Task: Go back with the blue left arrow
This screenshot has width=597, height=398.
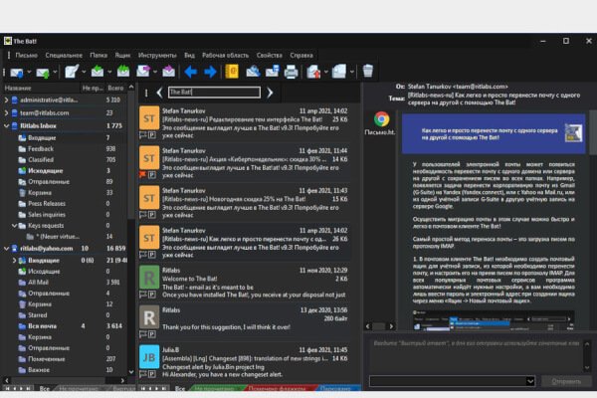Action: (x=191, y=72)
